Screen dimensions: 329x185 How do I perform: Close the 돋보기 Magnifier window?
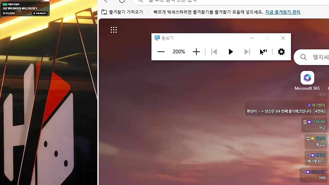pos(283,38)
